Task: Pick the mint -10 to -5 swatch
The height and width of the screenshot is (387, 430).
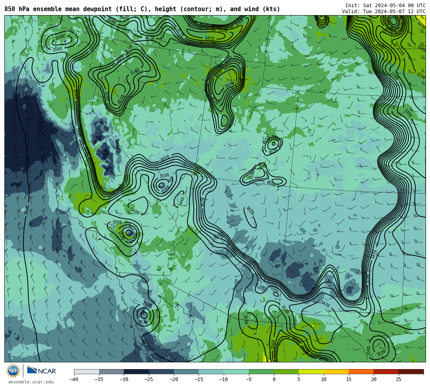Action: [236, 371]
